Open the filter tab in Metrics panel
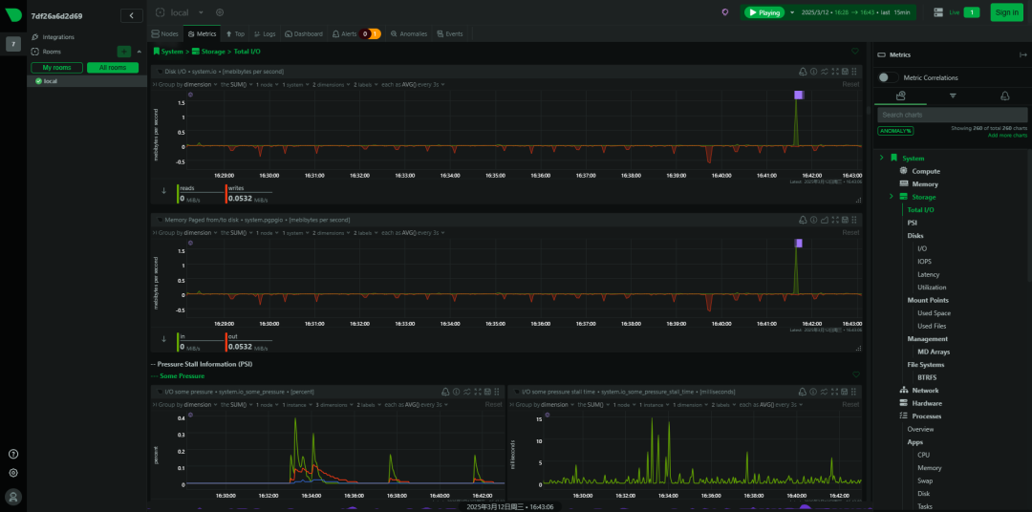 click(x=953, y=96)
